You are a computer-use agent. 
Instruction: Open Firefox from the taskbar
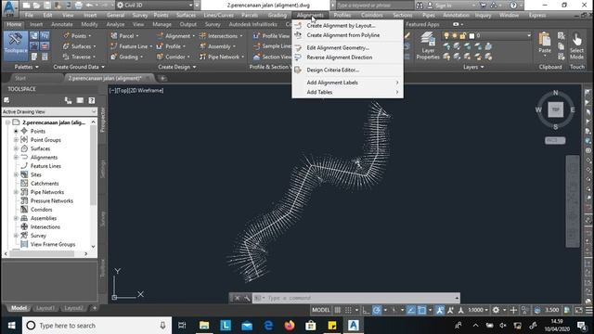pos(290,326)
